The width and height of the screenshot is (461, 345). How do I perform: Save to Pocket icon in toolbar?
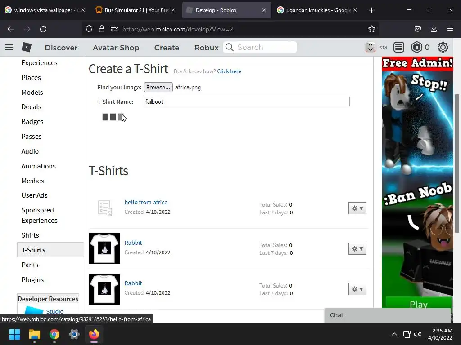point(417,29)
